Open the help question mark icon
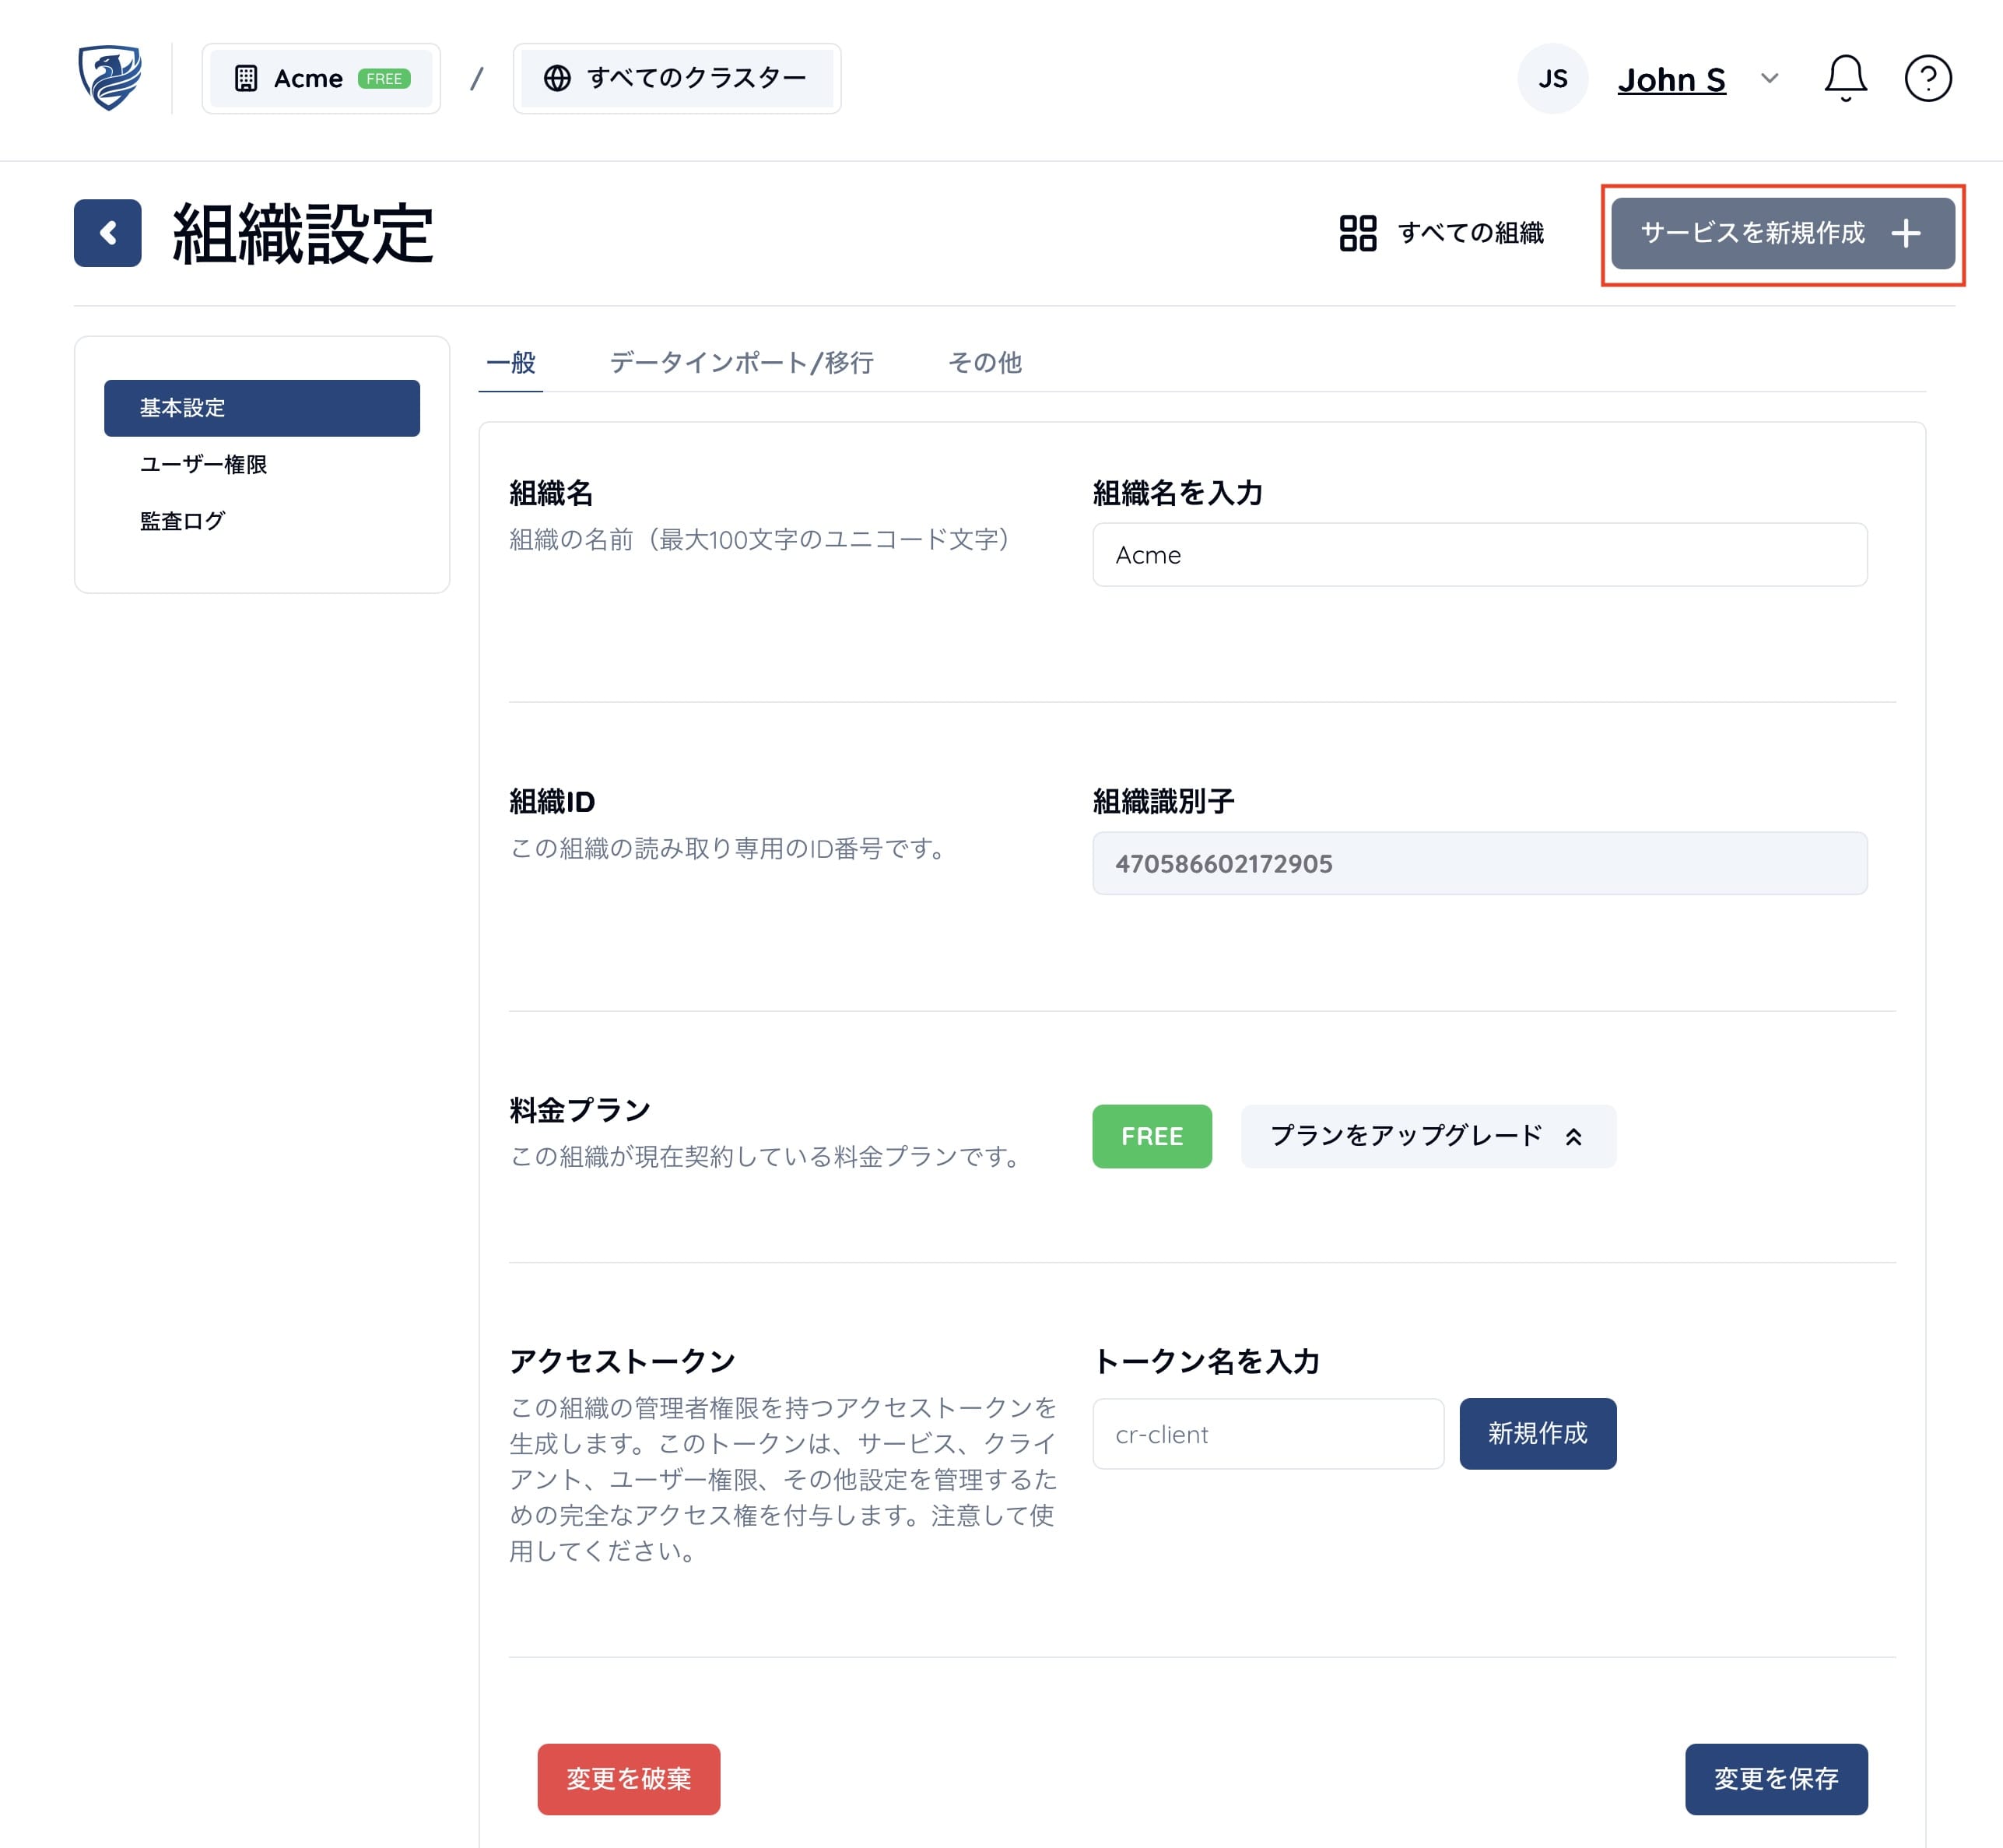The width and height of the screenshot is (2003, 1848). 1927,78
